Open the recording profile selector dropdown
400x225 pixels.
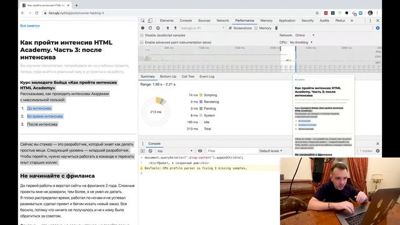[202, 28]
